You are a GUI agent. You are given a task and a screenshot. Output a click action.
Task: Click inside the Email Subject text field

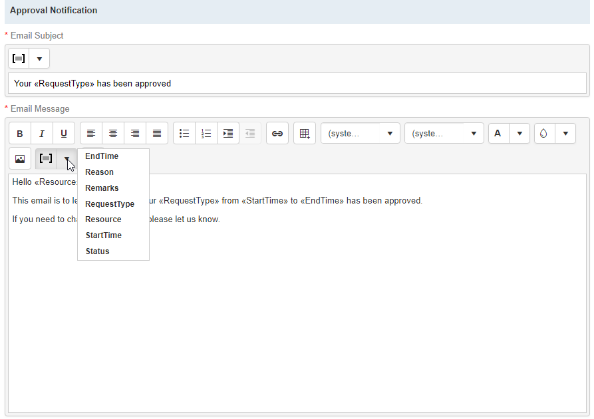tap(296, 83)
